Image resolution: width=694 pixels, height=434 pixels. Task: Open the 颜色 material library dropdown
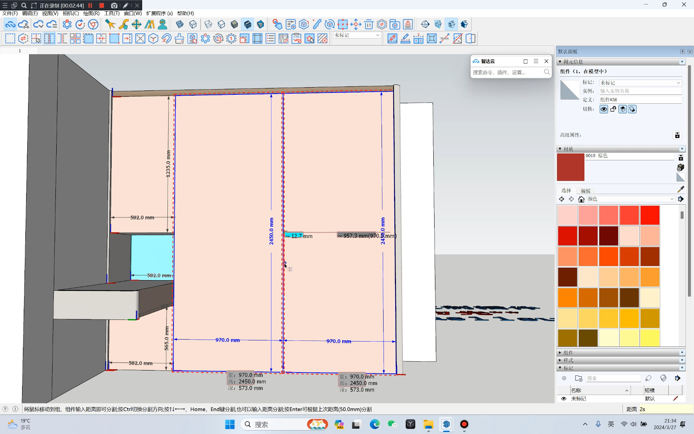point(672,199)
